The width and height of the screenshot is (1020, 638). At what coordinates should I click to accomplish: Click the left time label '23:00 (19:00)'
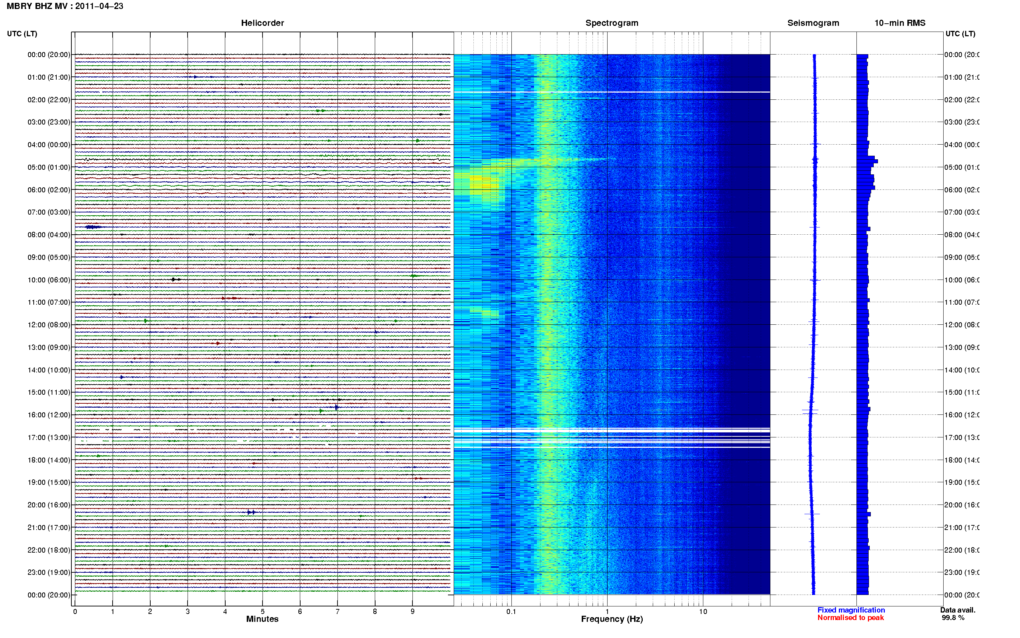(x=49, y=573)
